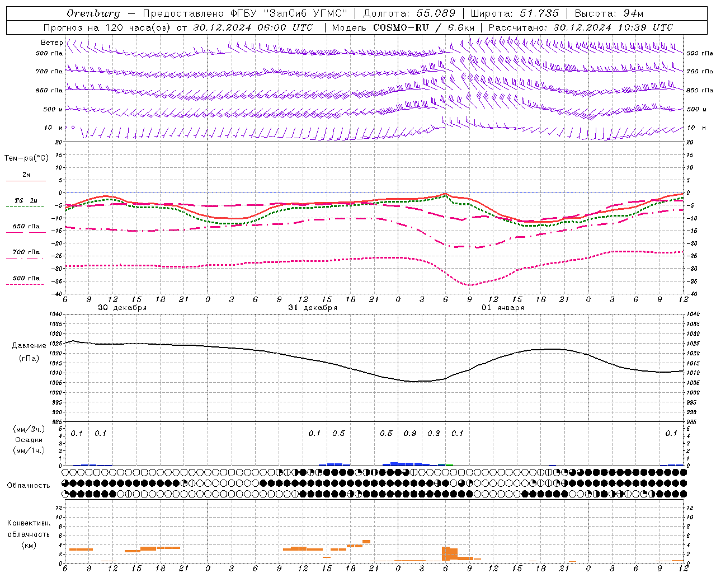
Task: Select the provider text ФГБУ "ЗапСиб УГМС"
Action: click(289, 13)
